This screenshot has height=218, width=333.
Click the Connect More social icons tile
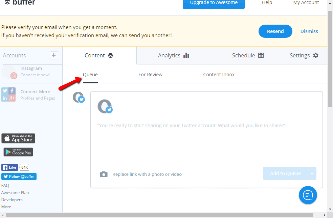8,94
